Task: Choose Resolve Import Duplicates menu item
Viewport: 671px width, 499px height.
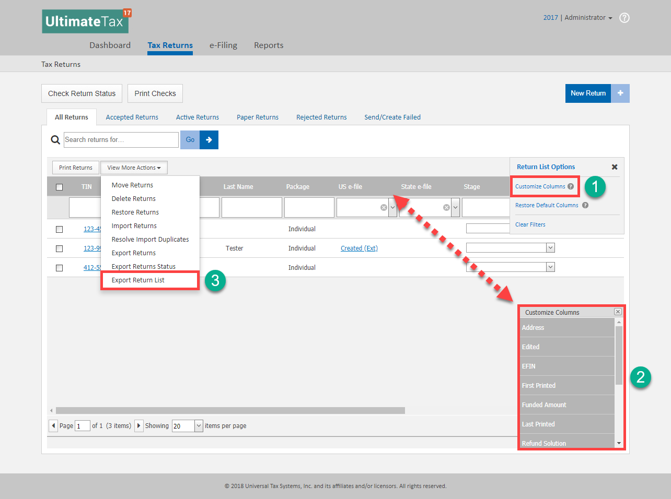Action: [x=150, y=240]
